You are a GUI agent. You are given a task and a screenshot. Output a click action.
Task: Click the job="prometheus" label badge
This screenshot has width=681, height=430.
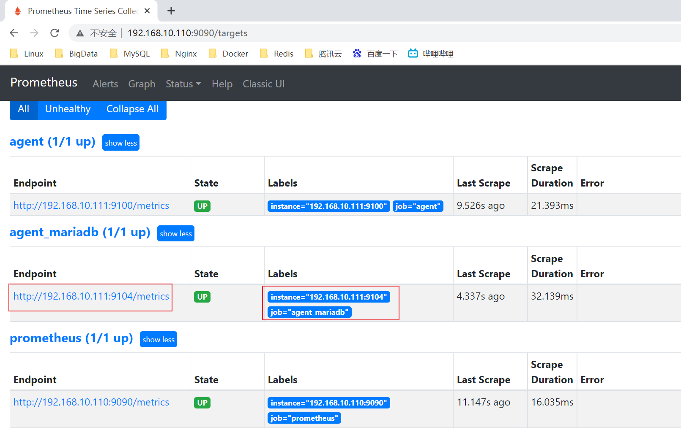point(304,418)
